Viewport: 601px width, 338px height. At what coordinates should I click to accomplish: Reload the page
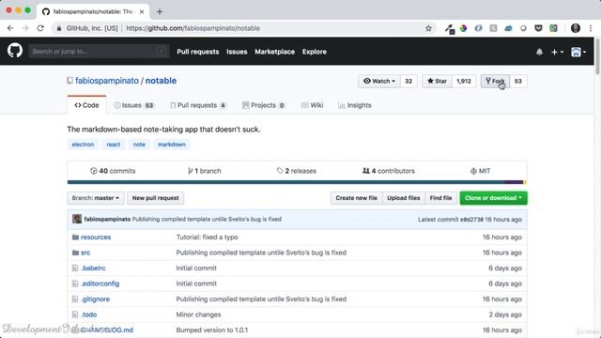coord(40,28)
